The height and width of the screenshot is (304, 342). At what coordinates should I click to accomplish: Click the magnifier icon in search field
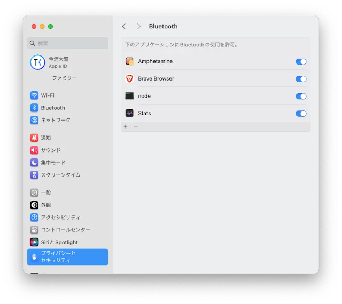(x=32, y=43)
